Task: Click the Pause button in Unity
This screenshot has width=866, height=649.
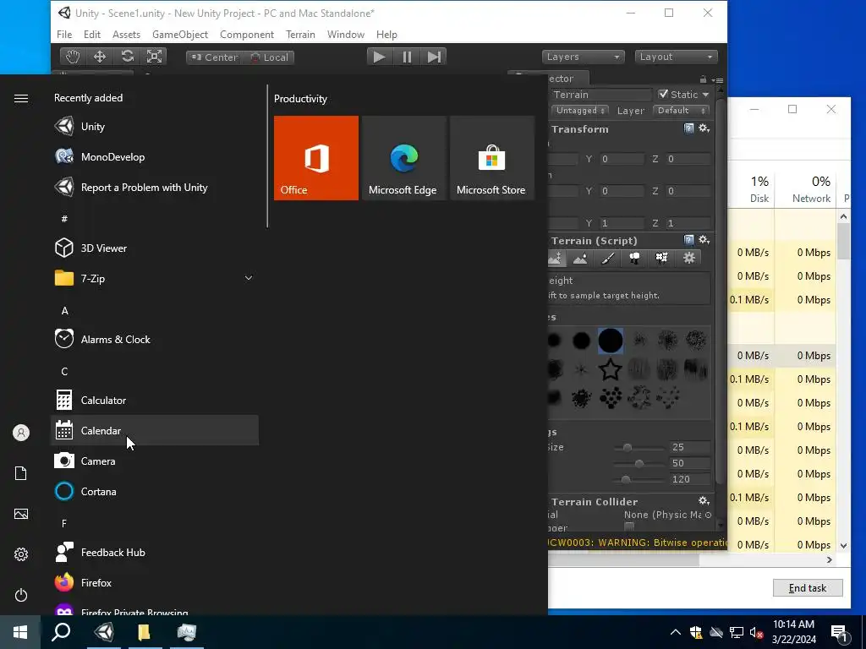Action: tap(407, 57)
